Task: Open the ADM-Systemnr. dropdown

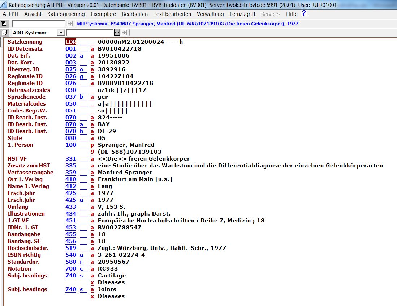Action: [x=60, y=33]
